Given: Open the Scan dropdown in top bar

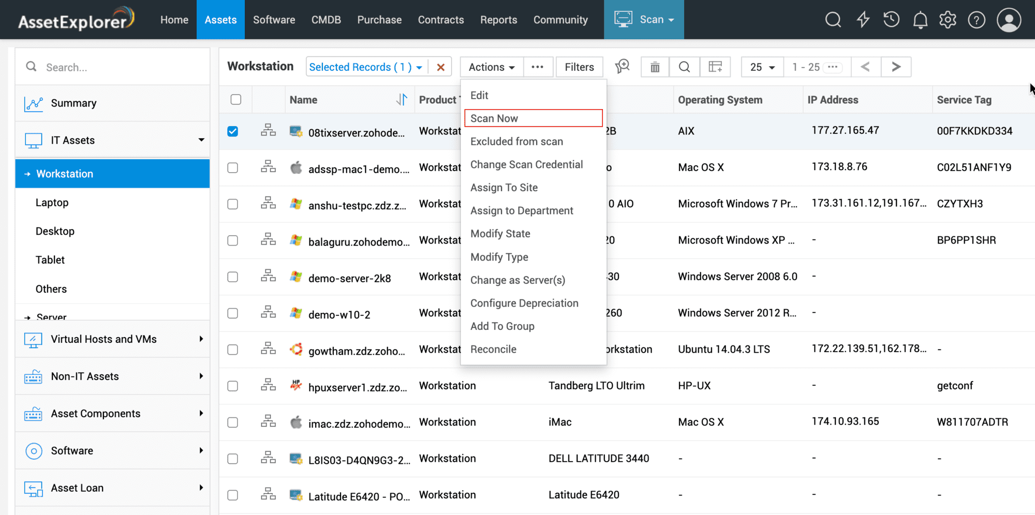Looking at the screenshot, I should [644, 20].
